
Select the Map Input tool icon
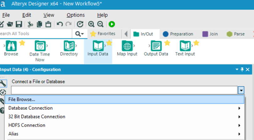pyautogui.click(x=127, y=46)
